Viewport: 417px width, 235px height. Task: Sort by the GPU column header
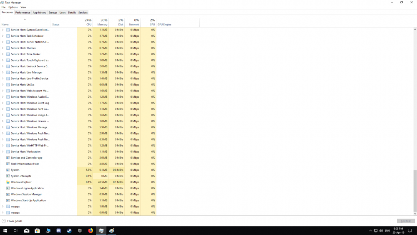click(148, 23)
